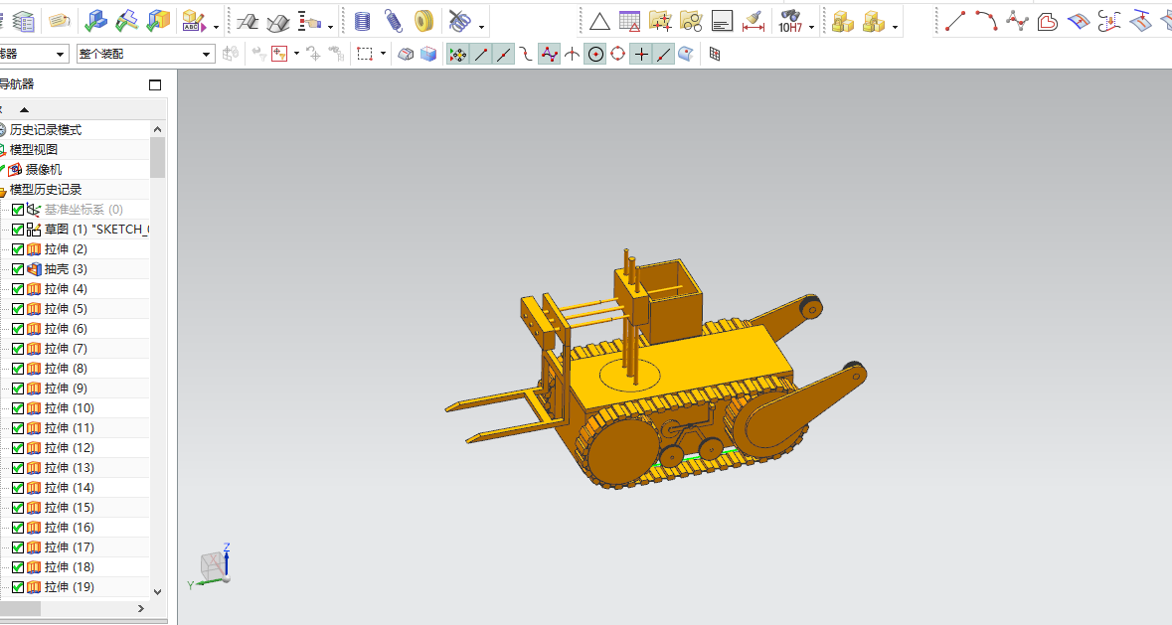Image resolution: width=1172 pixels, height=625 pixels.
Task: Select the Arc curve tool
Action: point(986,21)
